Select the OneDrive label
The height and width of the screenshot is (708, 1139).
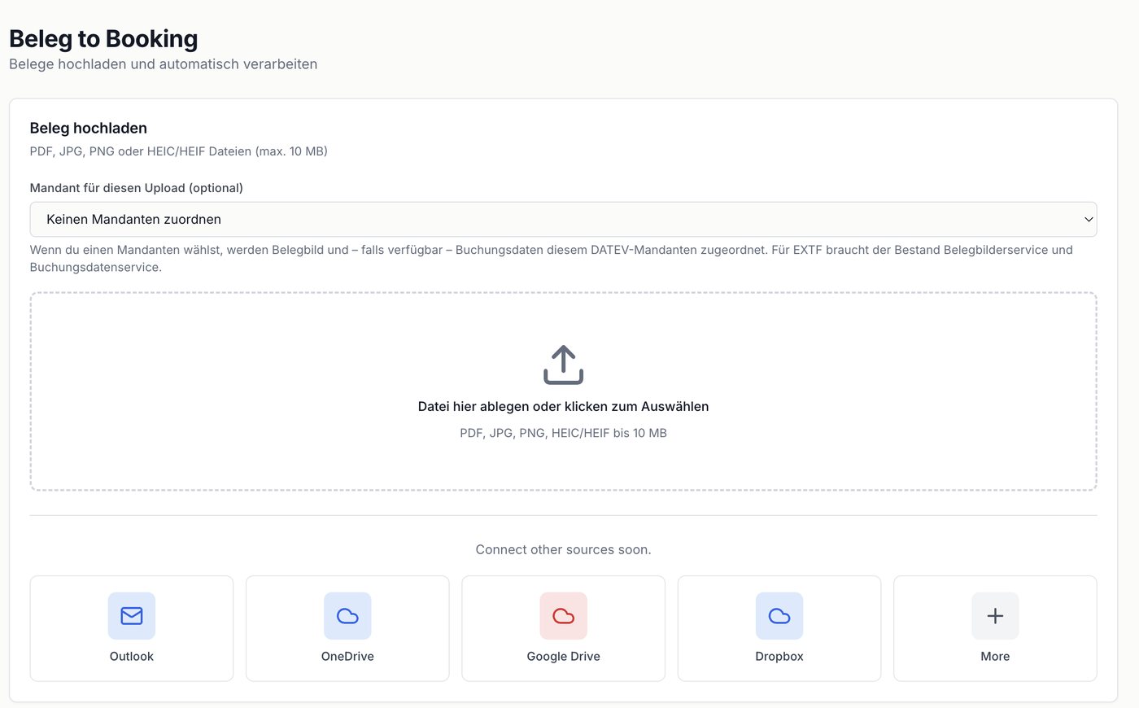[x=347, y=657]
